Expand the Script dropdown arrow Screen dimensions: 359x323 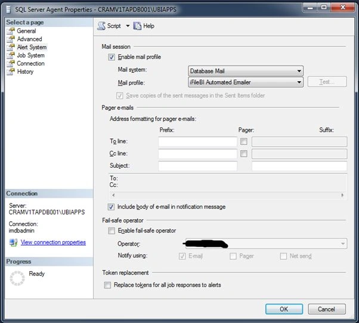click(x=128, y=26)
